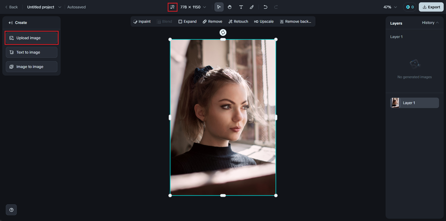Select the Layer 1 row
The width and height of the screenshot is (446, 221).
tap(415, 103)
